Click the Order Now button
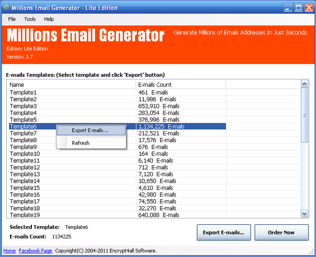Image resolution: width=316 pixels, height=257 pixels. tap(281, 232)
